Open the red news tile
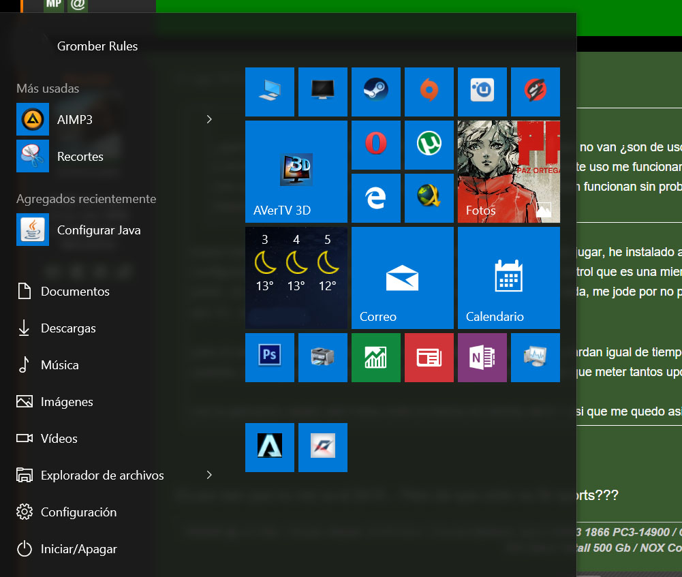The width and height of the screenshot is (682, 577). pos(429,358)
